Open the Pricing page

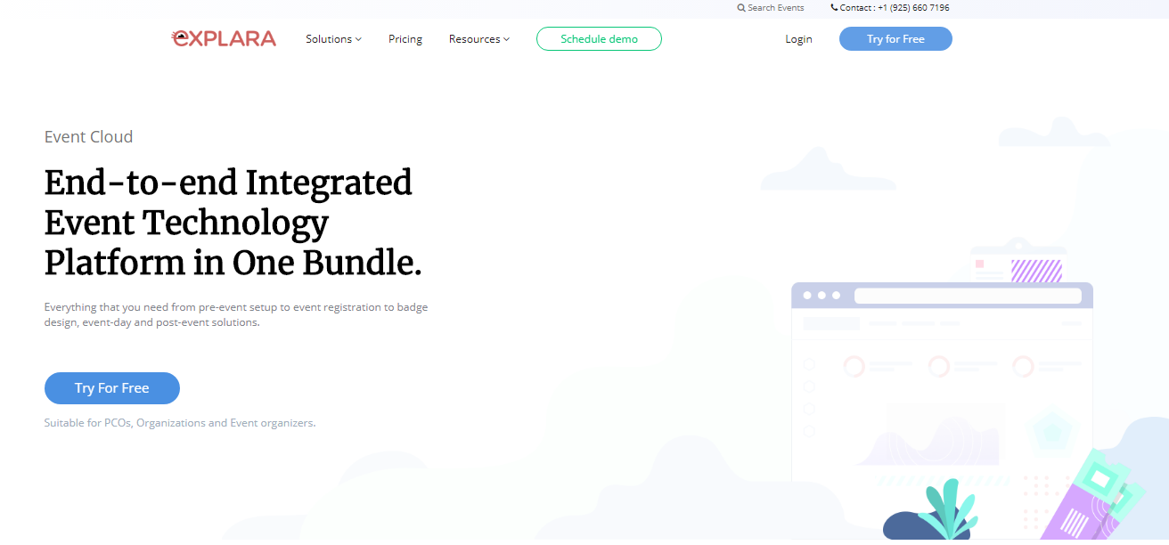tap(405, 39)
